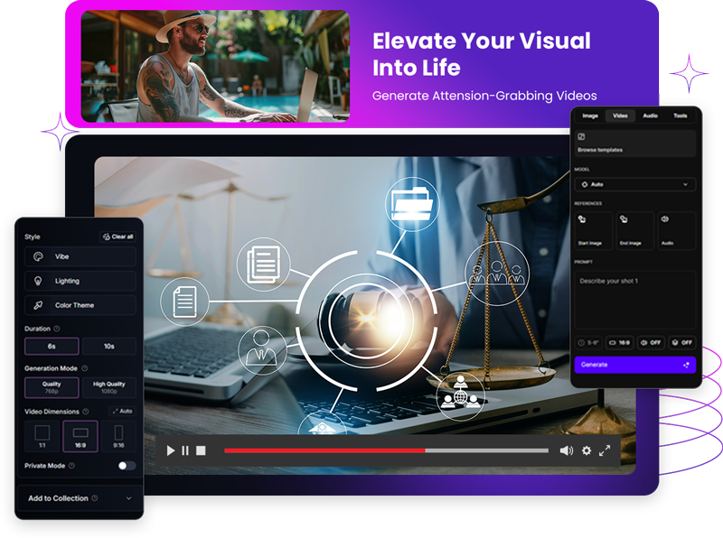This screenshot has width=723, height=538.
Task: Switch to the Audio tab
Action: [650, 116]
